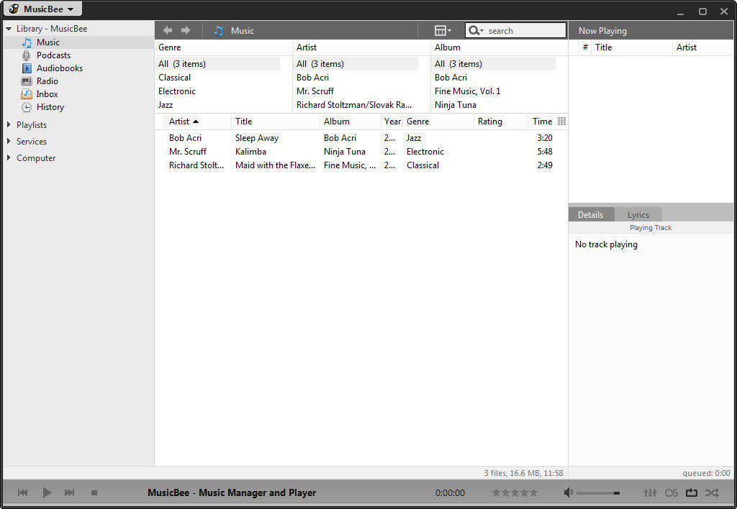Switch to the Details tab
The height and width of the screenshot is (509, 737).
(590, 214)
